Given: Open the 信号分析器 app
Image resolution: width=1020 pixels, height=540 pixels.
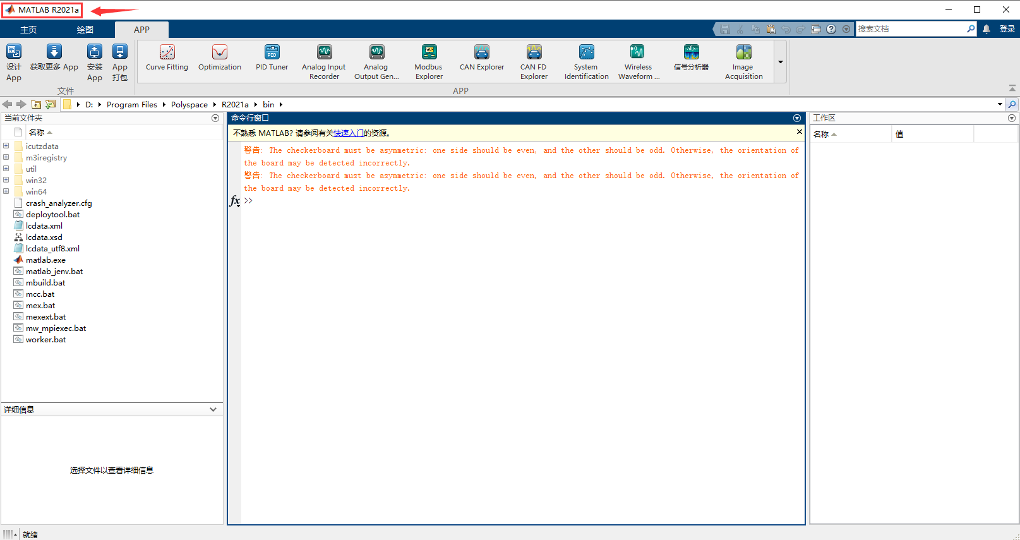Looking at the screenshot, I should point(691,57).
